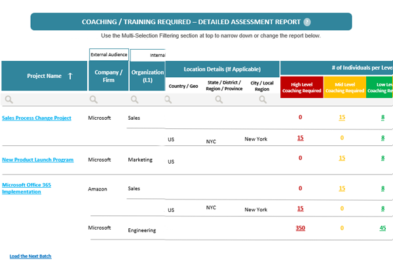Click the Project Name column header
The height and width of the screenshot is (278, 393).
[45, 76]
